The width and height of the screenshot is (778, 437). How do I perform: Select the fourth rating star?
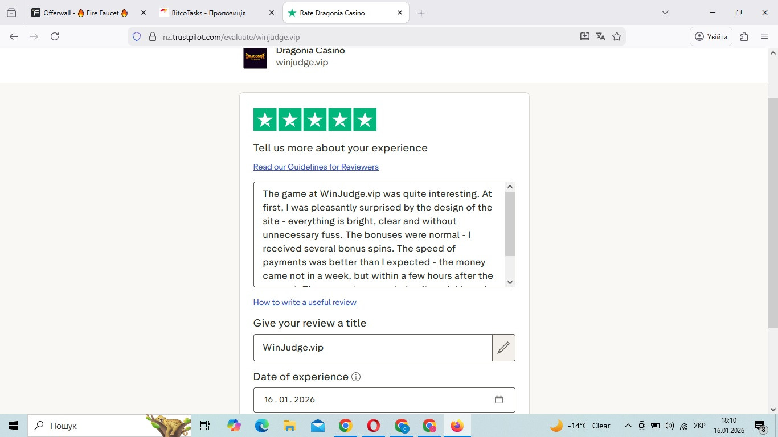[x=340, y=119]
